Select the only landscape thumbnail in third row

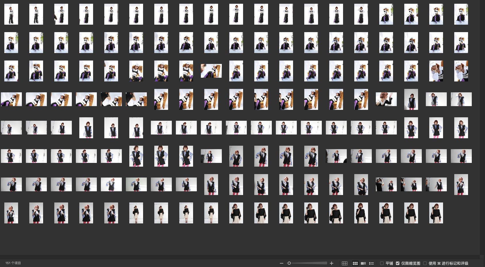[x=211, y=71]
